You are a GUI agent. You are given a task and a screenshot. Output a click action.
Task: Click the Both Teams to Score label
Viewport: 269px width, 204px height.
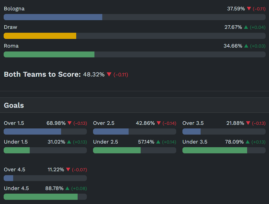tap(42, 74)
